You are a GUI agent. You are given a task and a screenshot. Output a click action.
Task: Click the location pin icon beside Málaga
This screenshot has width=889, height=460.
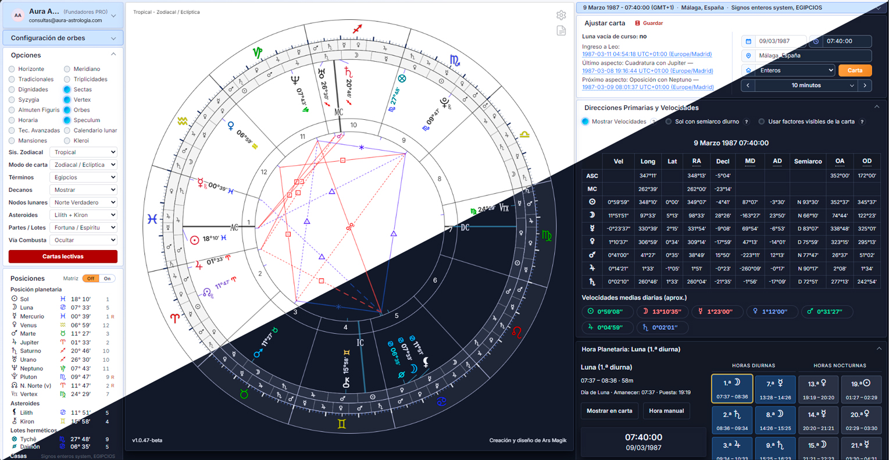coord(748,56)
